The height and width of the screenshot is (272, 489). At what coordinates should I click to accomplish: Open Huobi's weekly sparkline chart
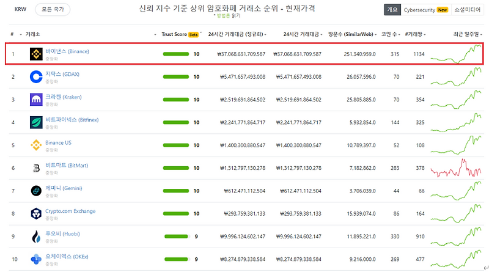(456, 237)
